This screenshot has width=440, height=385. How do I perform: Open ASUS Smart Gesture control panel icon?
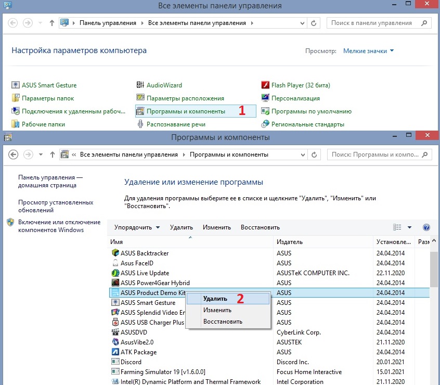pos(15,85)
